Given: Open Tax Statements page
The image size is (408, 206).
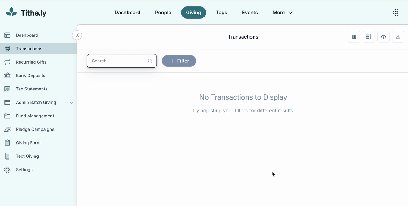Looking at the screenshot, I should (x=32, y=89).
